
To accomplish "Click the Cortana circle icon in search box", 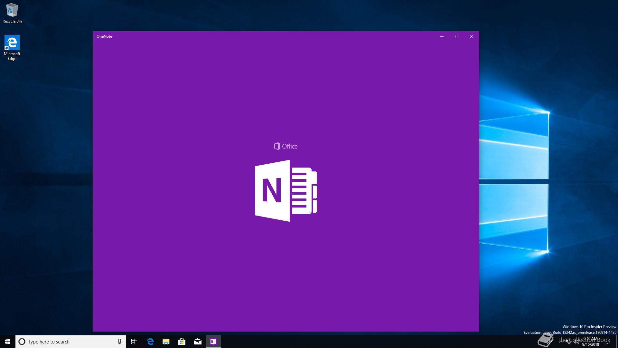I will pyautogui.click(x=22, y=342).
